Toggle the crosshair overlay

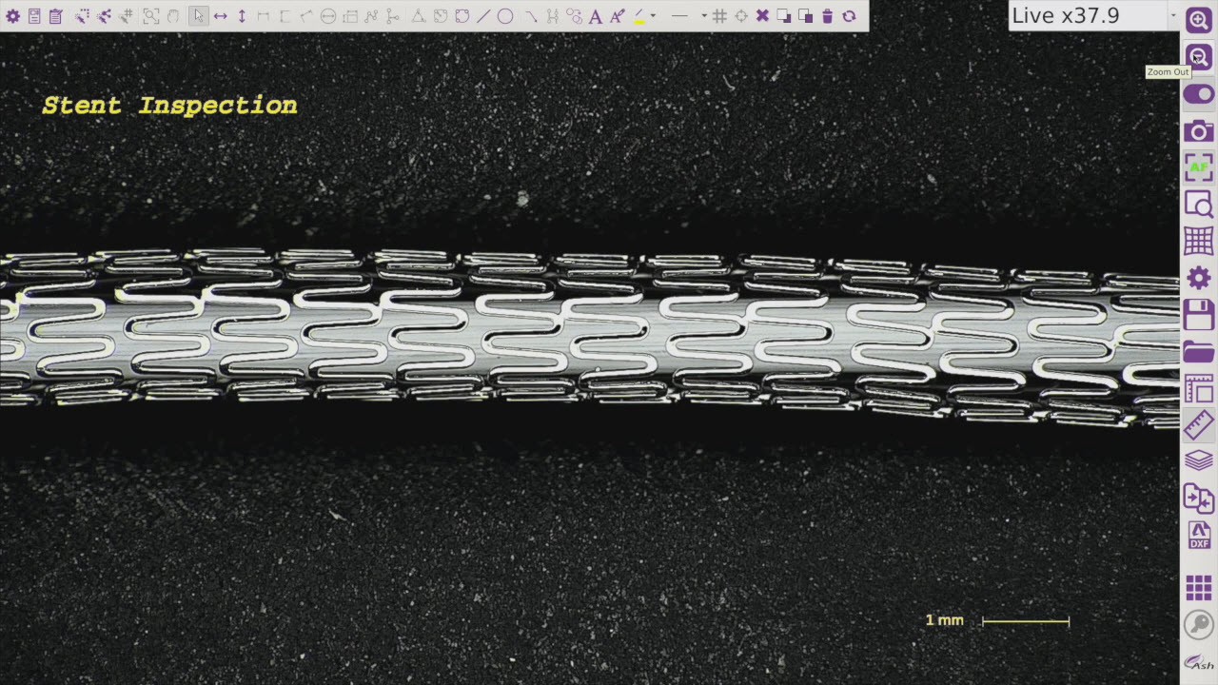(x=740, y=16)
